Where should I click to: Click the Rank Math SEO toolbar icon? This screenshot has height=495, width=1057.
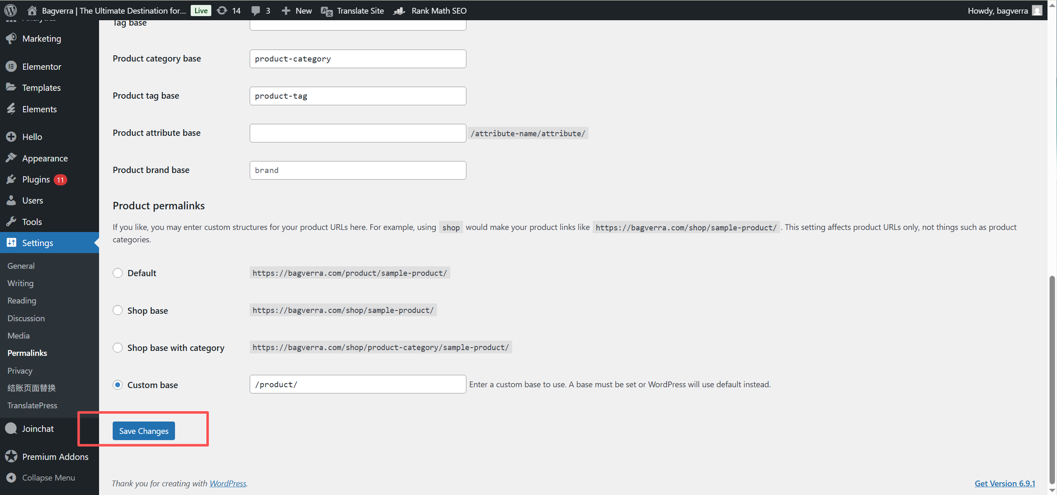(x=399, y=11)
